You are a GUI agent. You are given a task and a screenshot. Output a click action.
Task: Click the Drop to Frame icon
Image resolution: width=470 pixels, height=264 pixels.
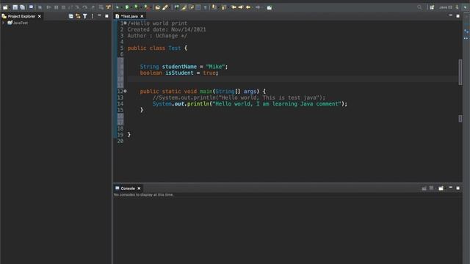(x=101, y=7)
